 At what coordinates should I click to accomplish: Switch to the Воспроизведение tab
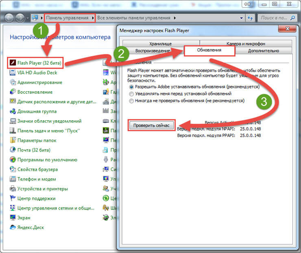[x=153, y=51]
